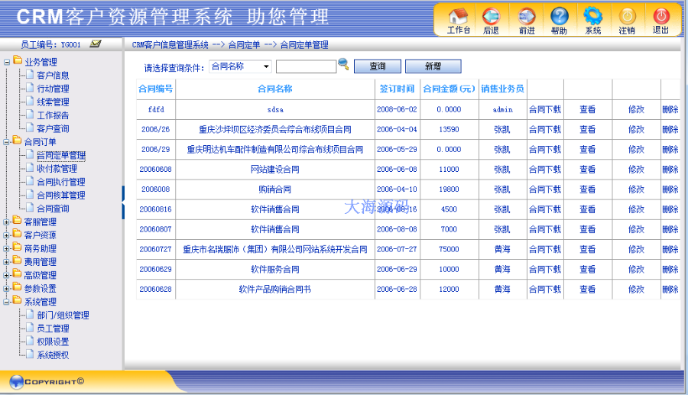
Task: Click 修改 for contract 2006/29
Action: coord(636,150)
